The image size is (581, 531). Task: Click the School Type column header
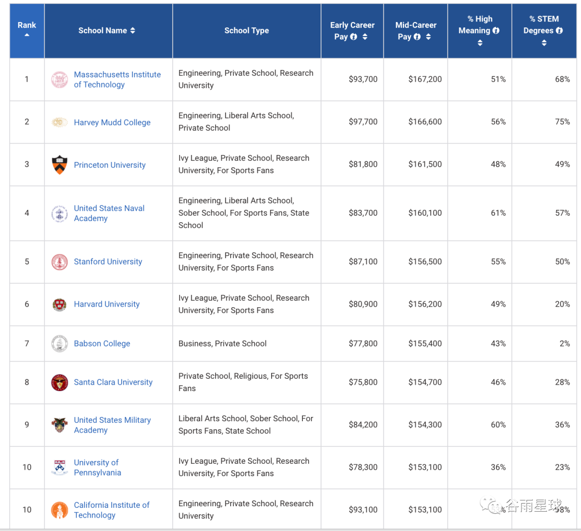tap(246, 31)
